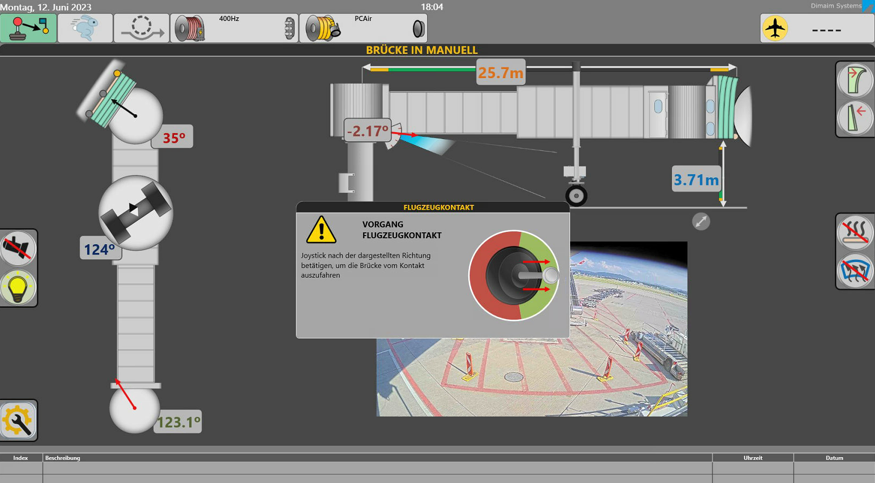This screenshot has height=483, width=875.
Task: Toggle the 400Hz power supply cable reel
Action: [234, 28]
